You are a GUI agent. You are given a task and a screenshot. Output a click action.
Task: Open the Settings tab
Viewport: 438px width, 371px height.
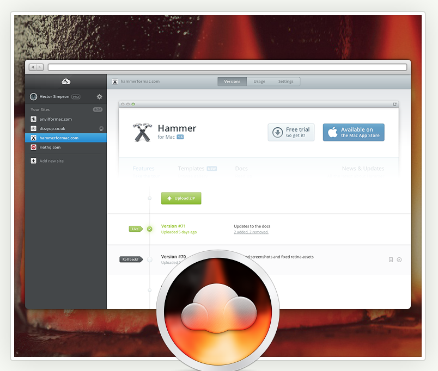[285, 81]
